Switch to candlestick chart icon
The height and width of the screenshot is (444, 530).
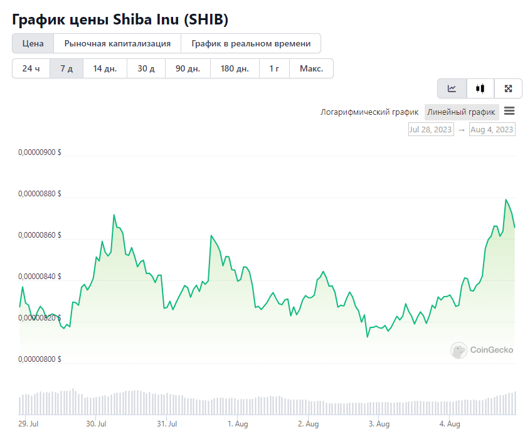pyautogui.click(x=480, y=88)
